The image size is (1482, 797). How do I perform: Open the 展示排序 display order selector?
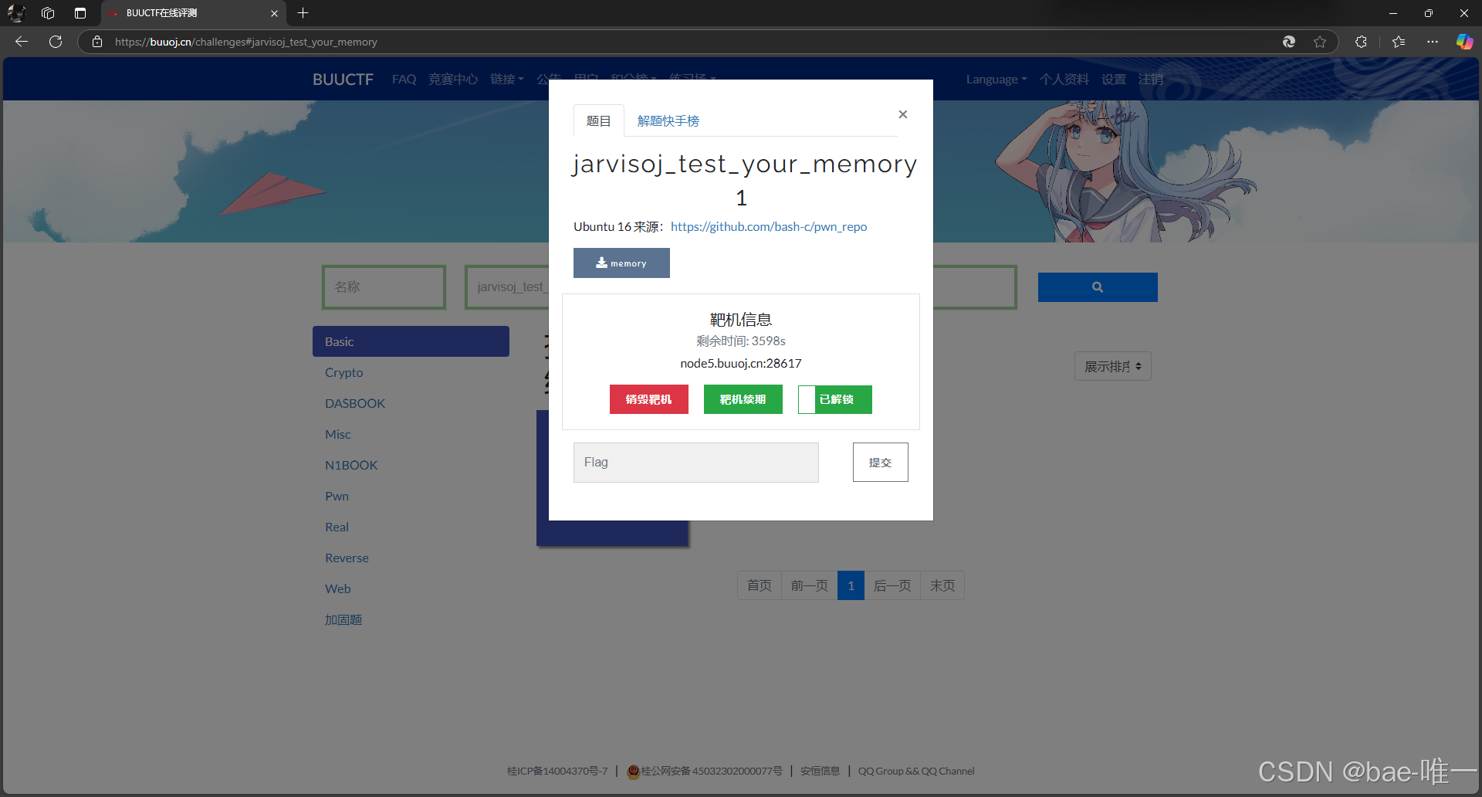(x=1111, y=365)
